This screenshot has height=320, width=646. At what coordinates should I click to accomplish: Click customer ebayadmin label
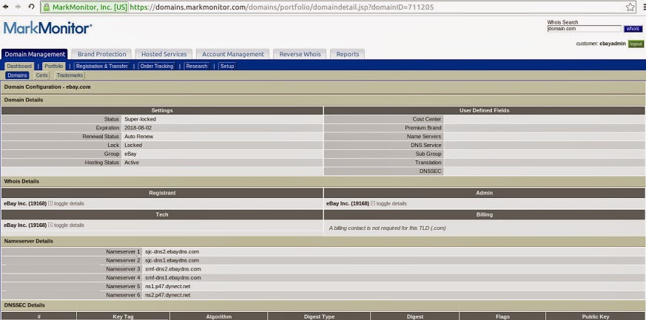601,44
